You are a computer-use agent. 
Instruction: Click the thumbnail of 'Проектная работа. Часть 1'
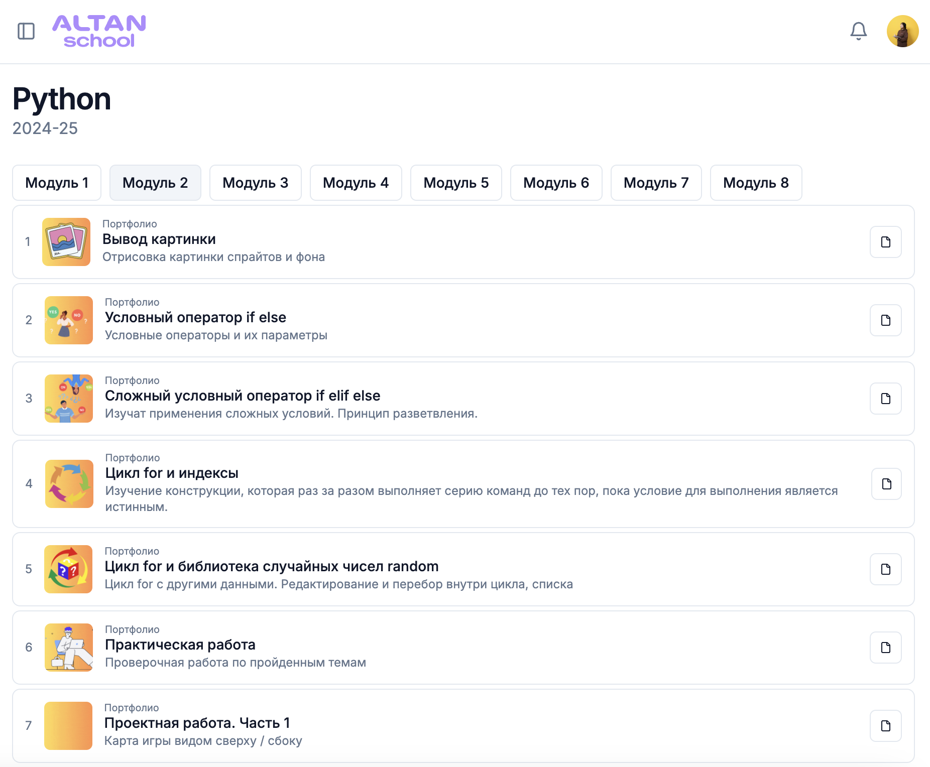(x=68, y=726)
